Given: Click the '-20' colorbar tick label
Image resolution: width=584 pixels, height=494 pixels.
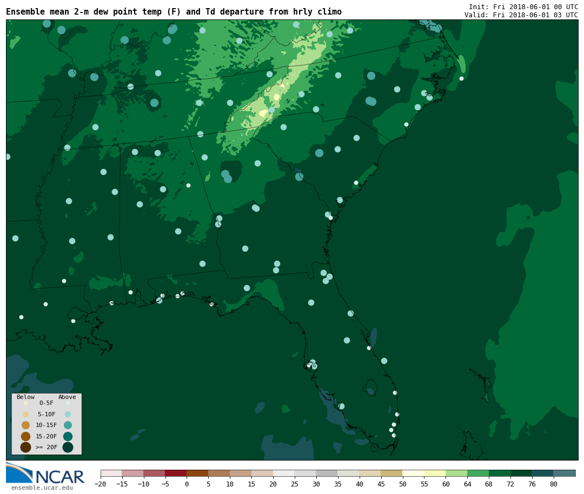Looking at the screenshot, I should 100,484.
